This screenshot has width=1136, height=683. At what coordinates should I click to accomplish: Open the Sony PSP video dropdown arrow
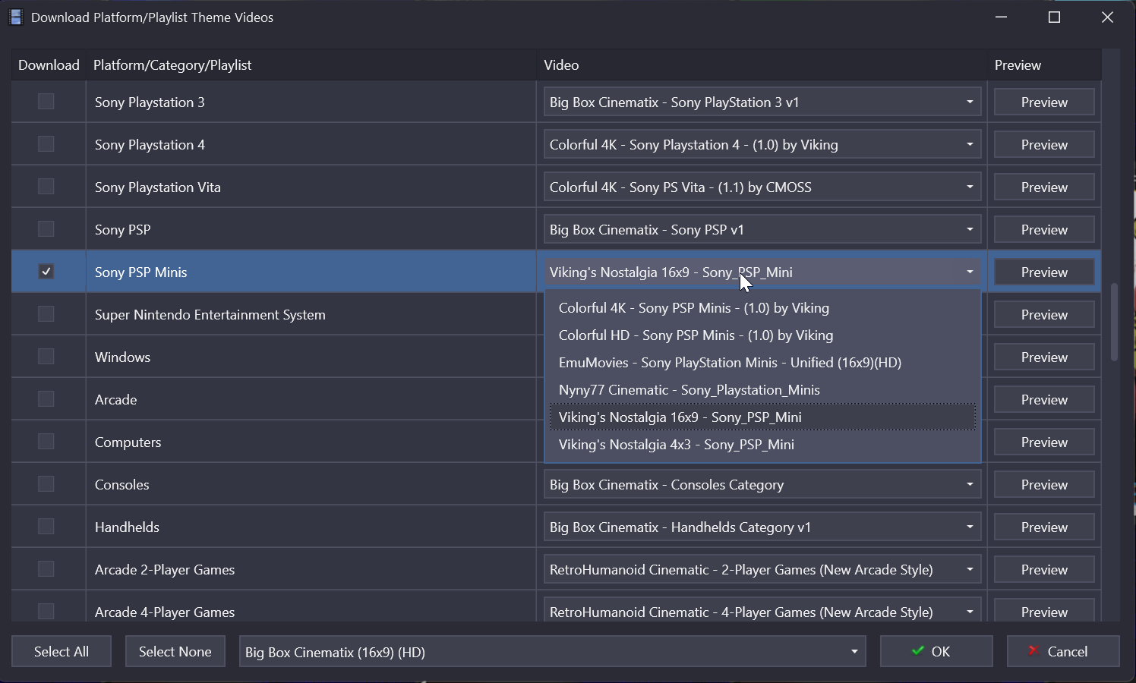969,230
